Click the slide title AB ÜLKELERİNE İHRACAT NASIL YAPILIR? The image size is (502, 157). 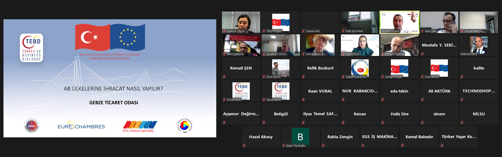point(113,88)
